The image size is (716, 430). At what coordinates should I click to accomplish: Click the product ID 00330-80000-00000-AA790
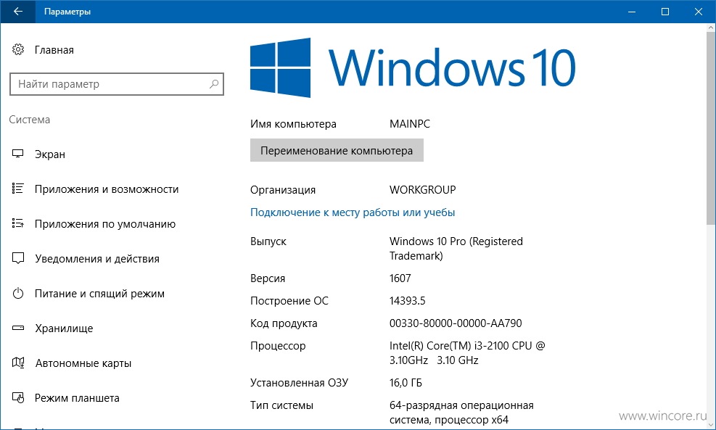pyautogui.click(x=456, y=323)
